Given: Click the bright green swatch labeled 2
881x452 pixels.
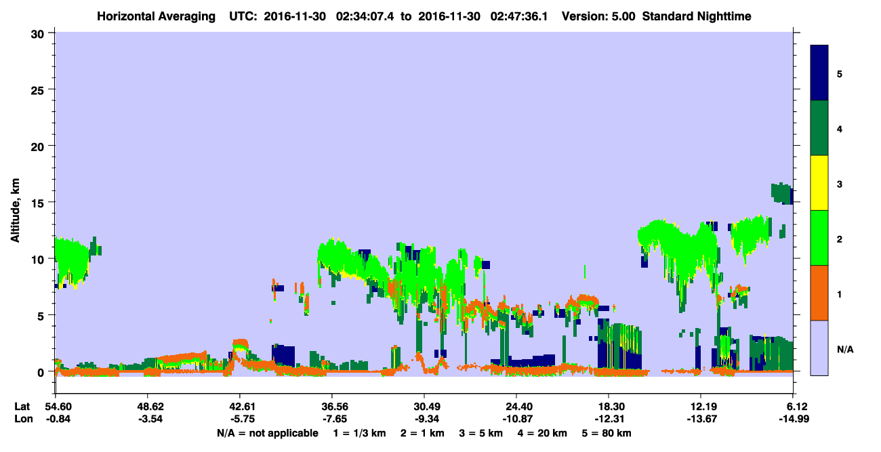Looking at the screenshot, I should pyautogui.click(x=819, y=237).
